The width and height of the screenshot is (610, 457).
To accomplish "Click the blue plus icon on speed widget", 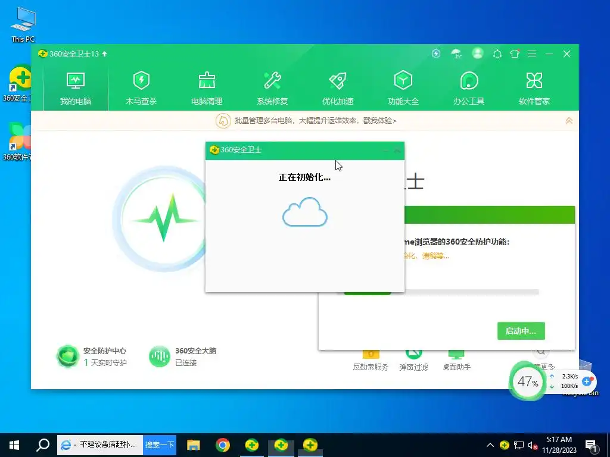I will [587, 381].
